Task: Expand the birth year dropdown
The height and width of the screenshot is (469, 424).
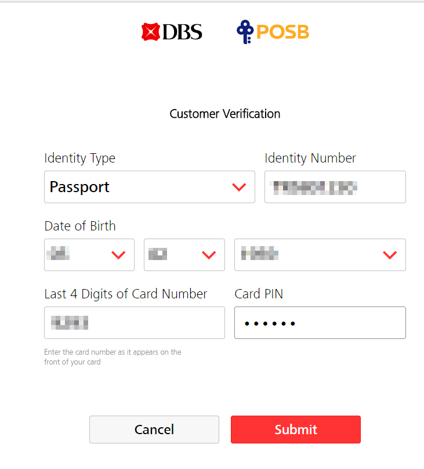Action: coord(320,255)
